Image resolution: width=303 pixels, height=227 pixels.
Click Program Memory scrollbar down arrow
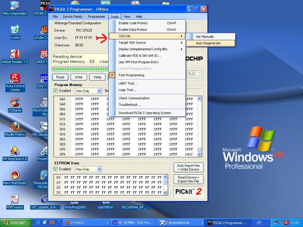pyautogui.click(x=199, y=154)
